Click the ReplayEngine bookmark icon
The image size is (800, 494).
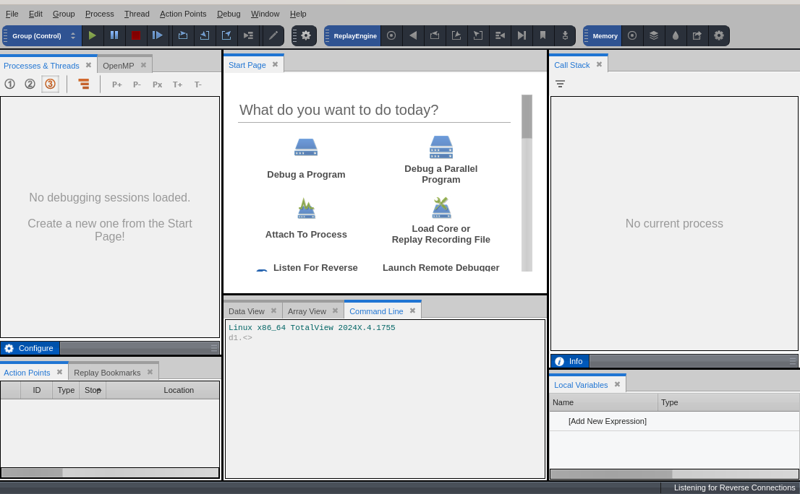[x=543, y=35]
